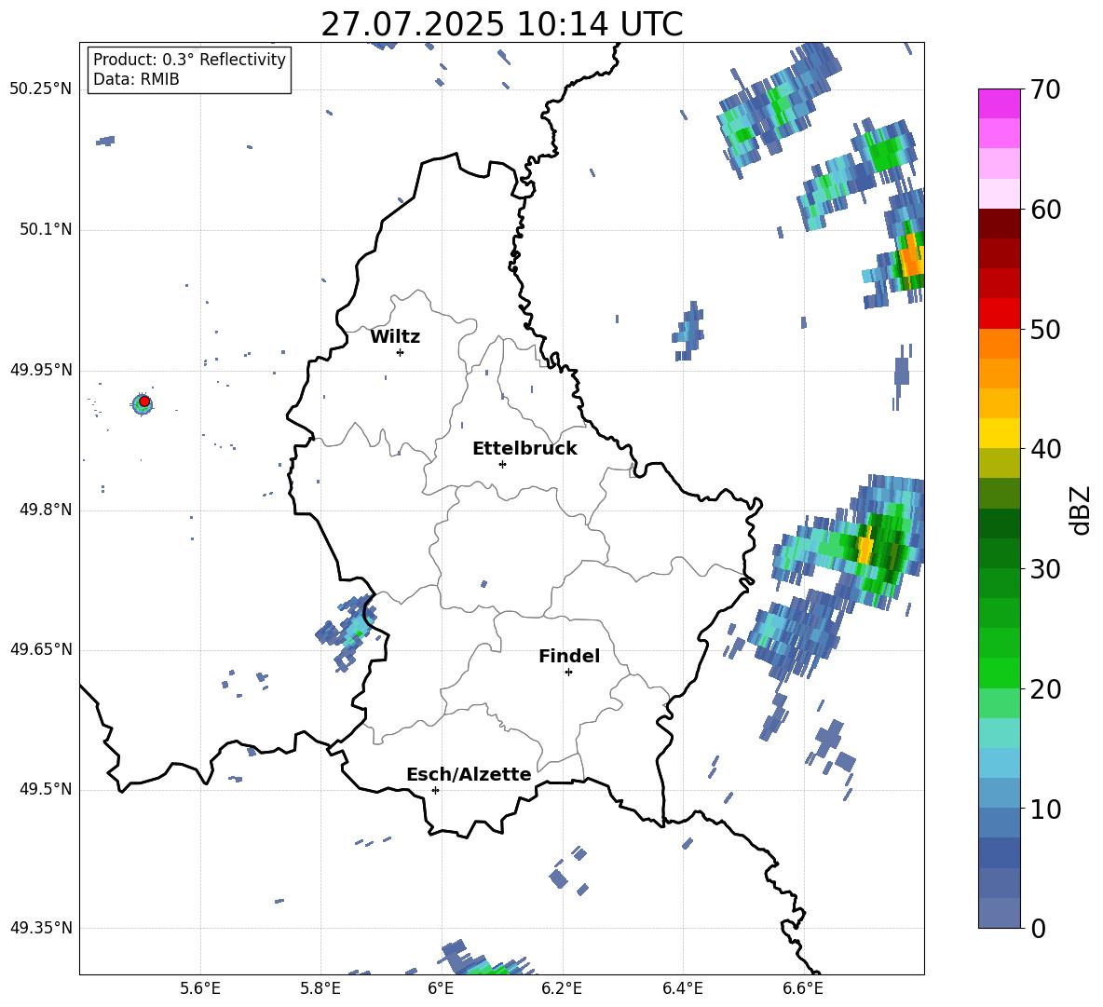Click the Esch/Alzette station cross marker
Screen dimensions: 1103x1007
(x=435, y=790)
